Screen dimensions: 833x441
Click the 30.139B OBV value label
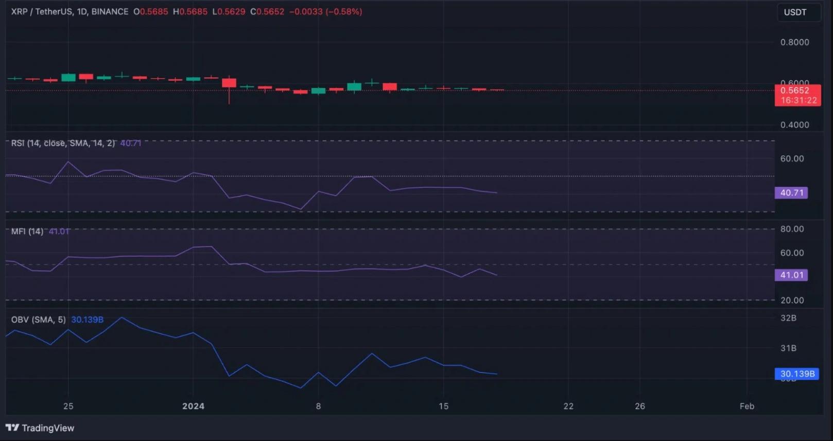pyautogui.click(x=797, y=374)
